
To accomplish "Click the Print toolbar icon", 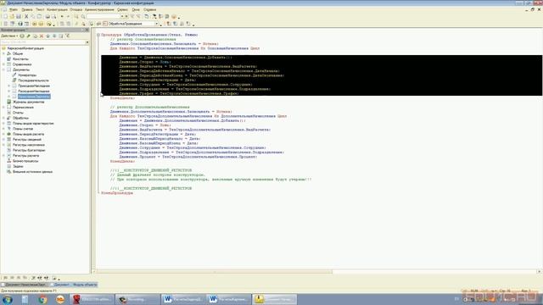I will click(x=48, y=17).
